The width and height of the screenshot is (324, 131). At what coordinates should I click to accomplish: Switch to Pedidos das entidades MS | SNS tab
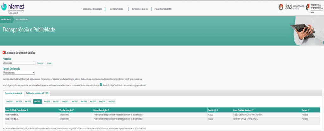coord(37,93)
